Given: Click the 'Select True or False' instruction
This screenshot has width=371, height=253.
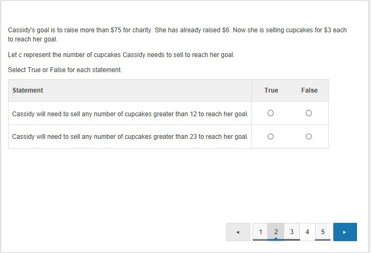Looking at the screenshot, I should click(x=65, y=70).
